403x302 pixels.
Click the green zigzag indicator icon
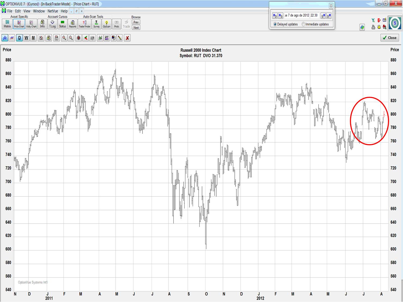pyautogui.click(x=100, y=38)
